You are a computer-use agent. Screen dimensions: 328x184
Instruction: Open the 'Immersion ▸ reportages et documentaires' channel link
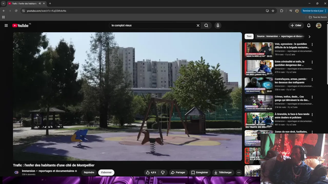click(48, 171)
